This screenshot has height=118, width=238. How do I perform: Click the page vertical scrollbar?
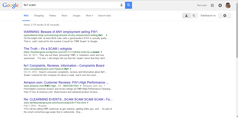tap(237, 30)
